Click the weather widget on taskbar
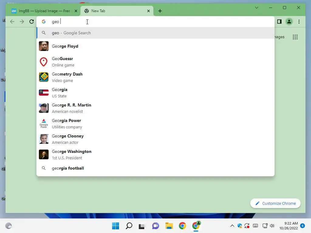The image size is (311, 233). [x=9, y=226]
